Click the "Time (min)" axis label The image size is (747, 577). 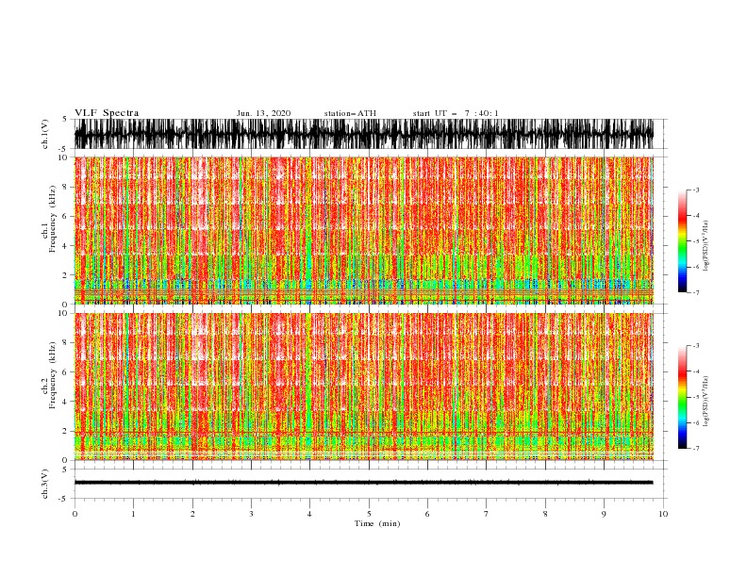tap(377, 523)
